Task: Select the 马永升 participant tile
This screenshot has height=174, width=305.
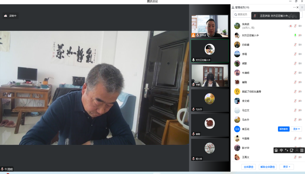Action: pyautogui.click(x=209, y=100)
